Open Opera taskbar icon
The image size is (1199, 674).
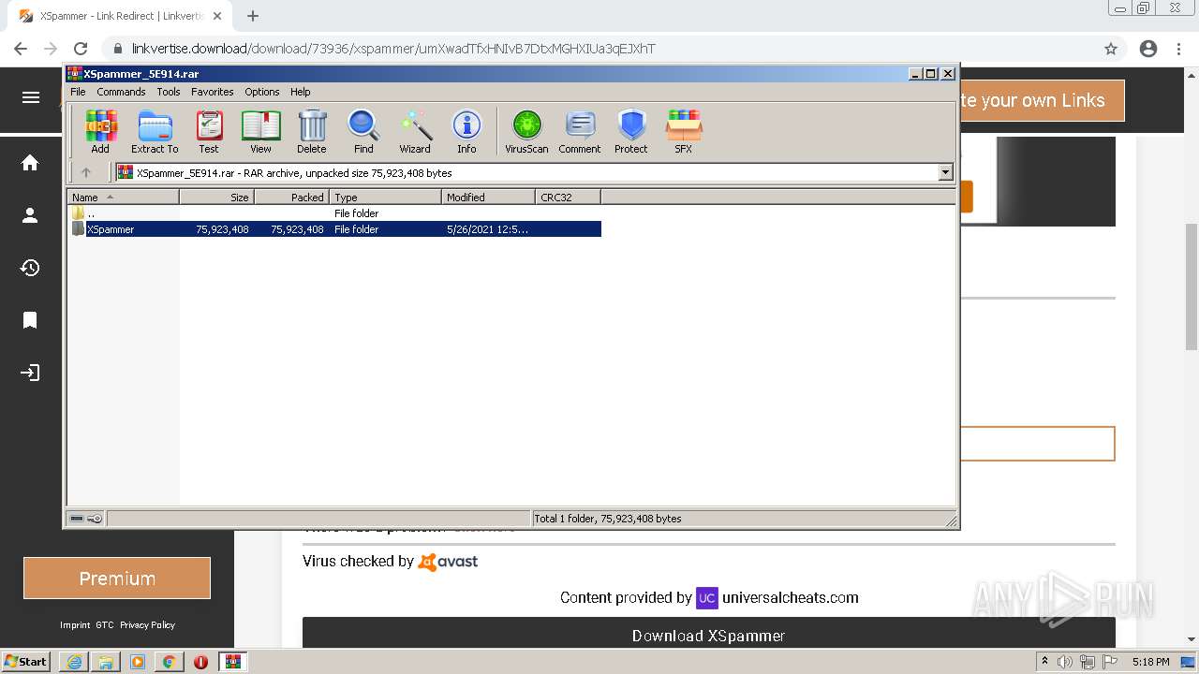tap(200, 662)
